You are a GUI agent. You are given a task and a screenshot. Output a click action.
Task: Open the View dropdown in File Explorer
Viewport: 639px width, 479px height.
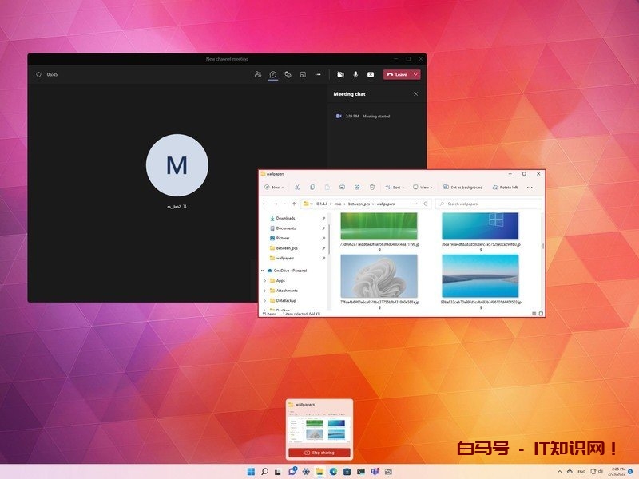click(x=423, y=188)
